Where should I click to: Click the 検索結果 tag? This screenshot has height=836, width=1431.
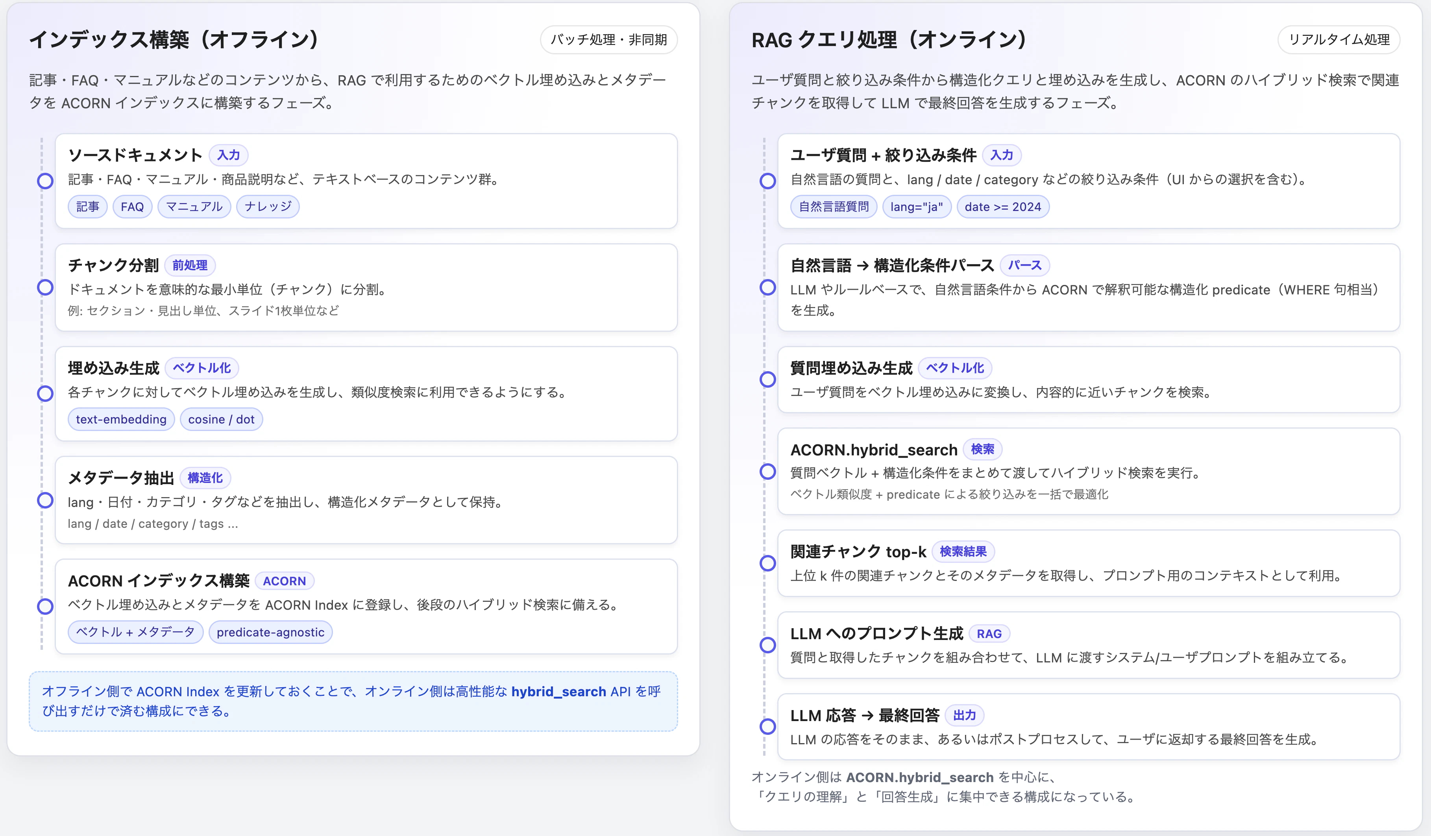963,551
